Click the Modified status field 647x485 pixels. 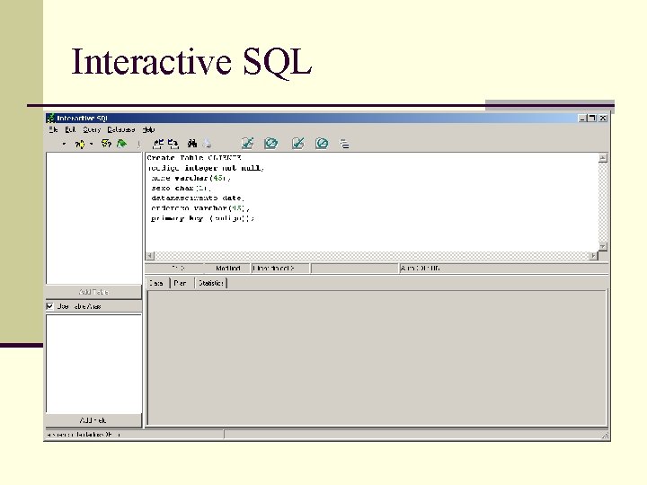pyautogui.click(x=227, y=268)
